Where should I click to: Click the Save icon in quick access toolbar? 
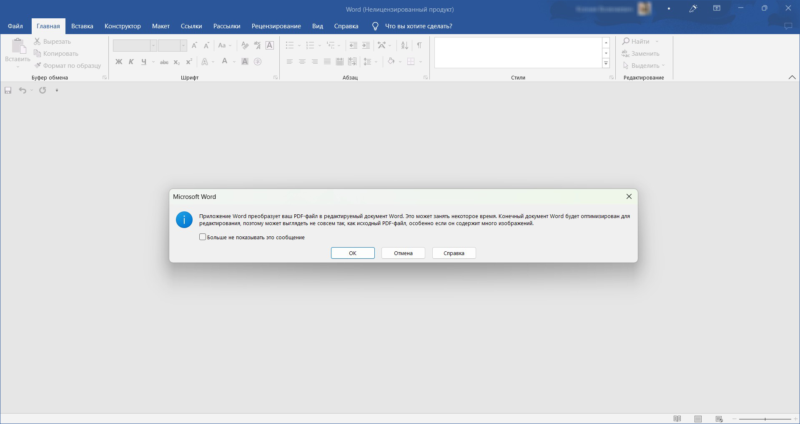8,90
